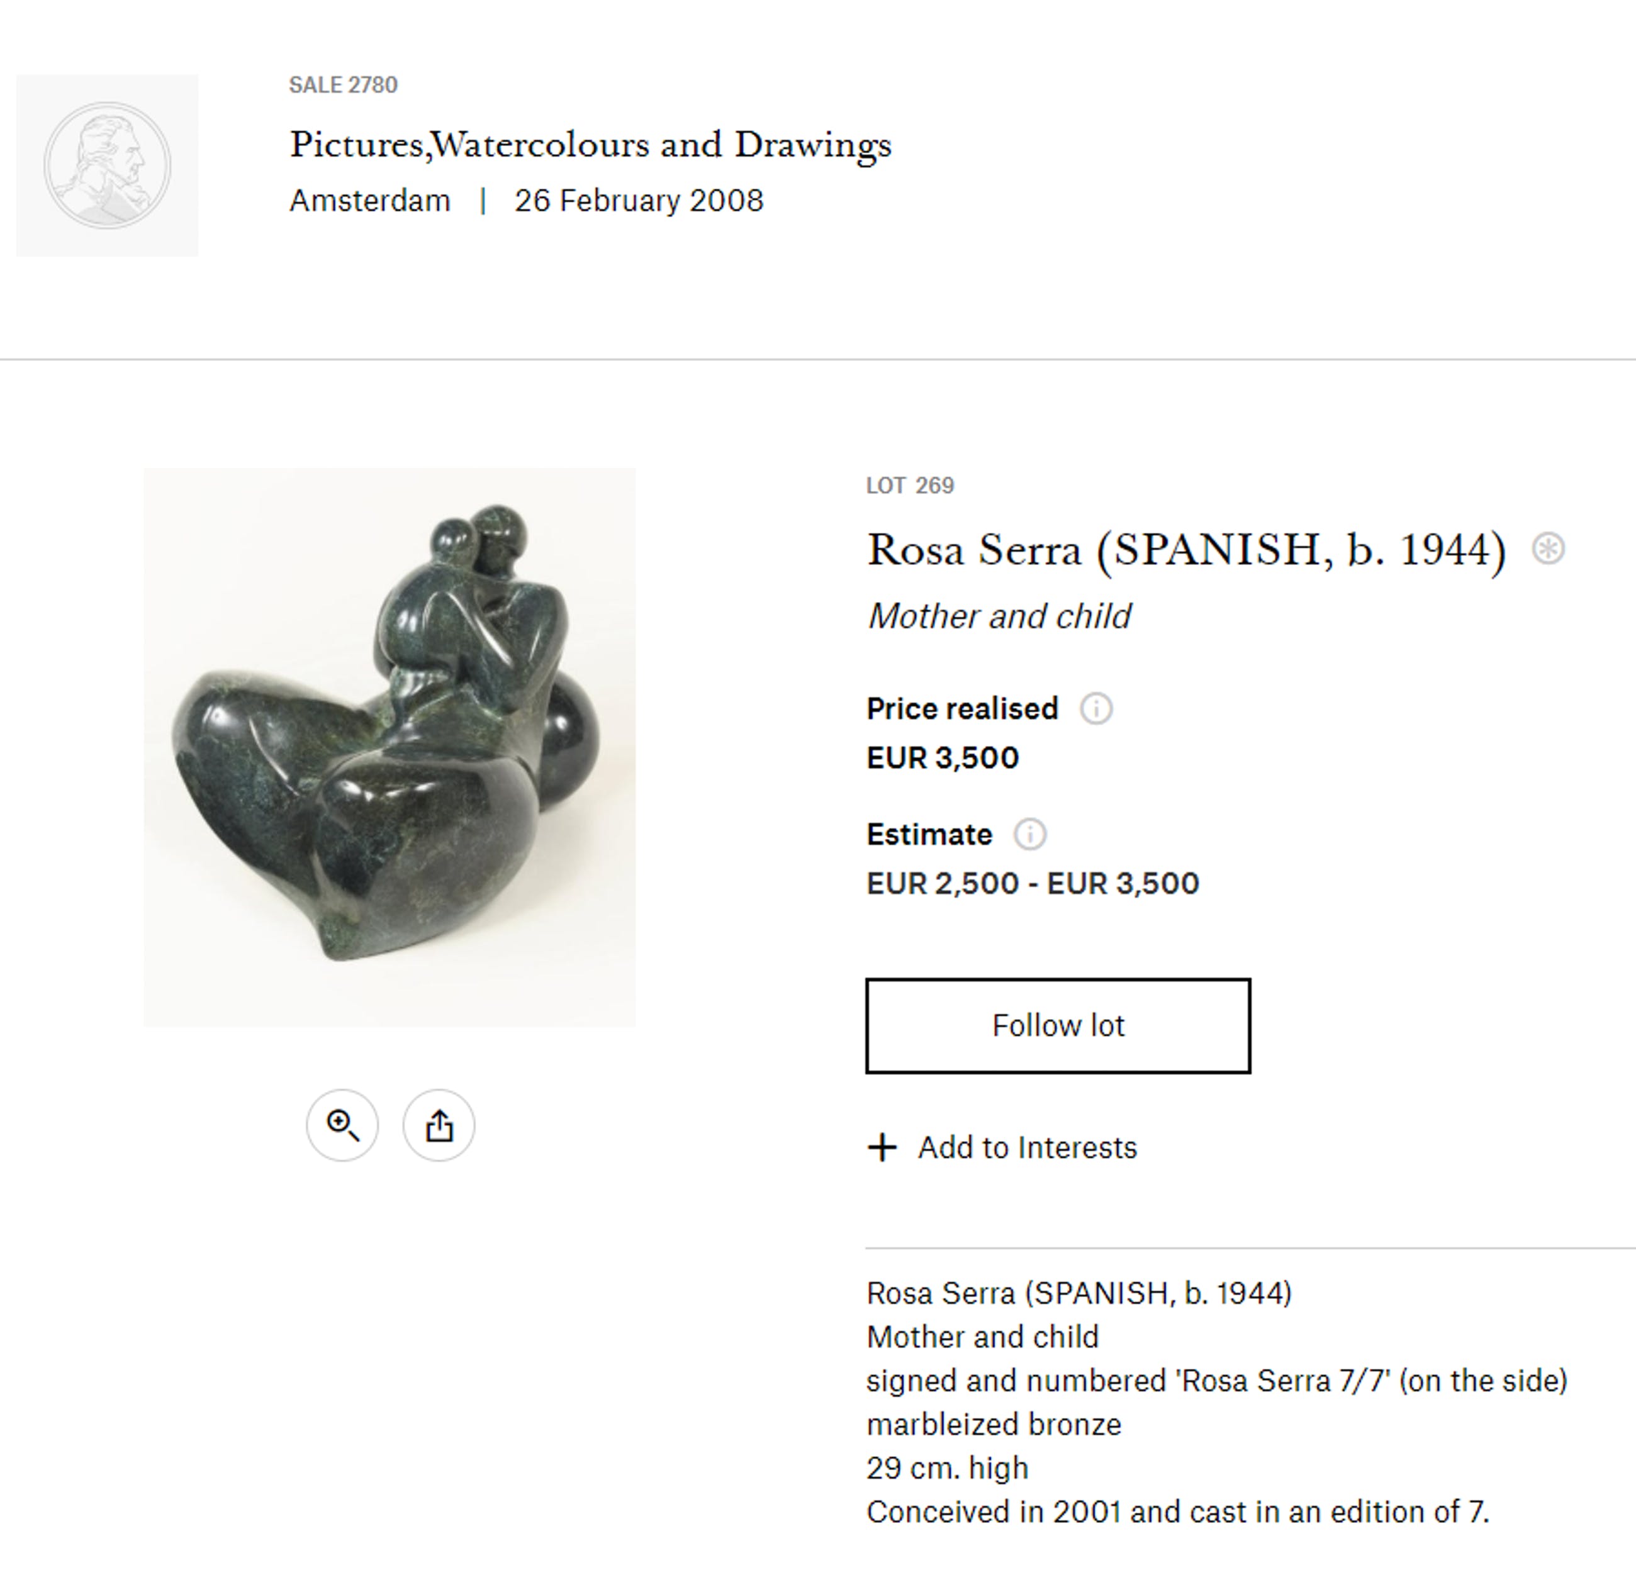Click the info icon beside Price realised

click(1096, 708)
